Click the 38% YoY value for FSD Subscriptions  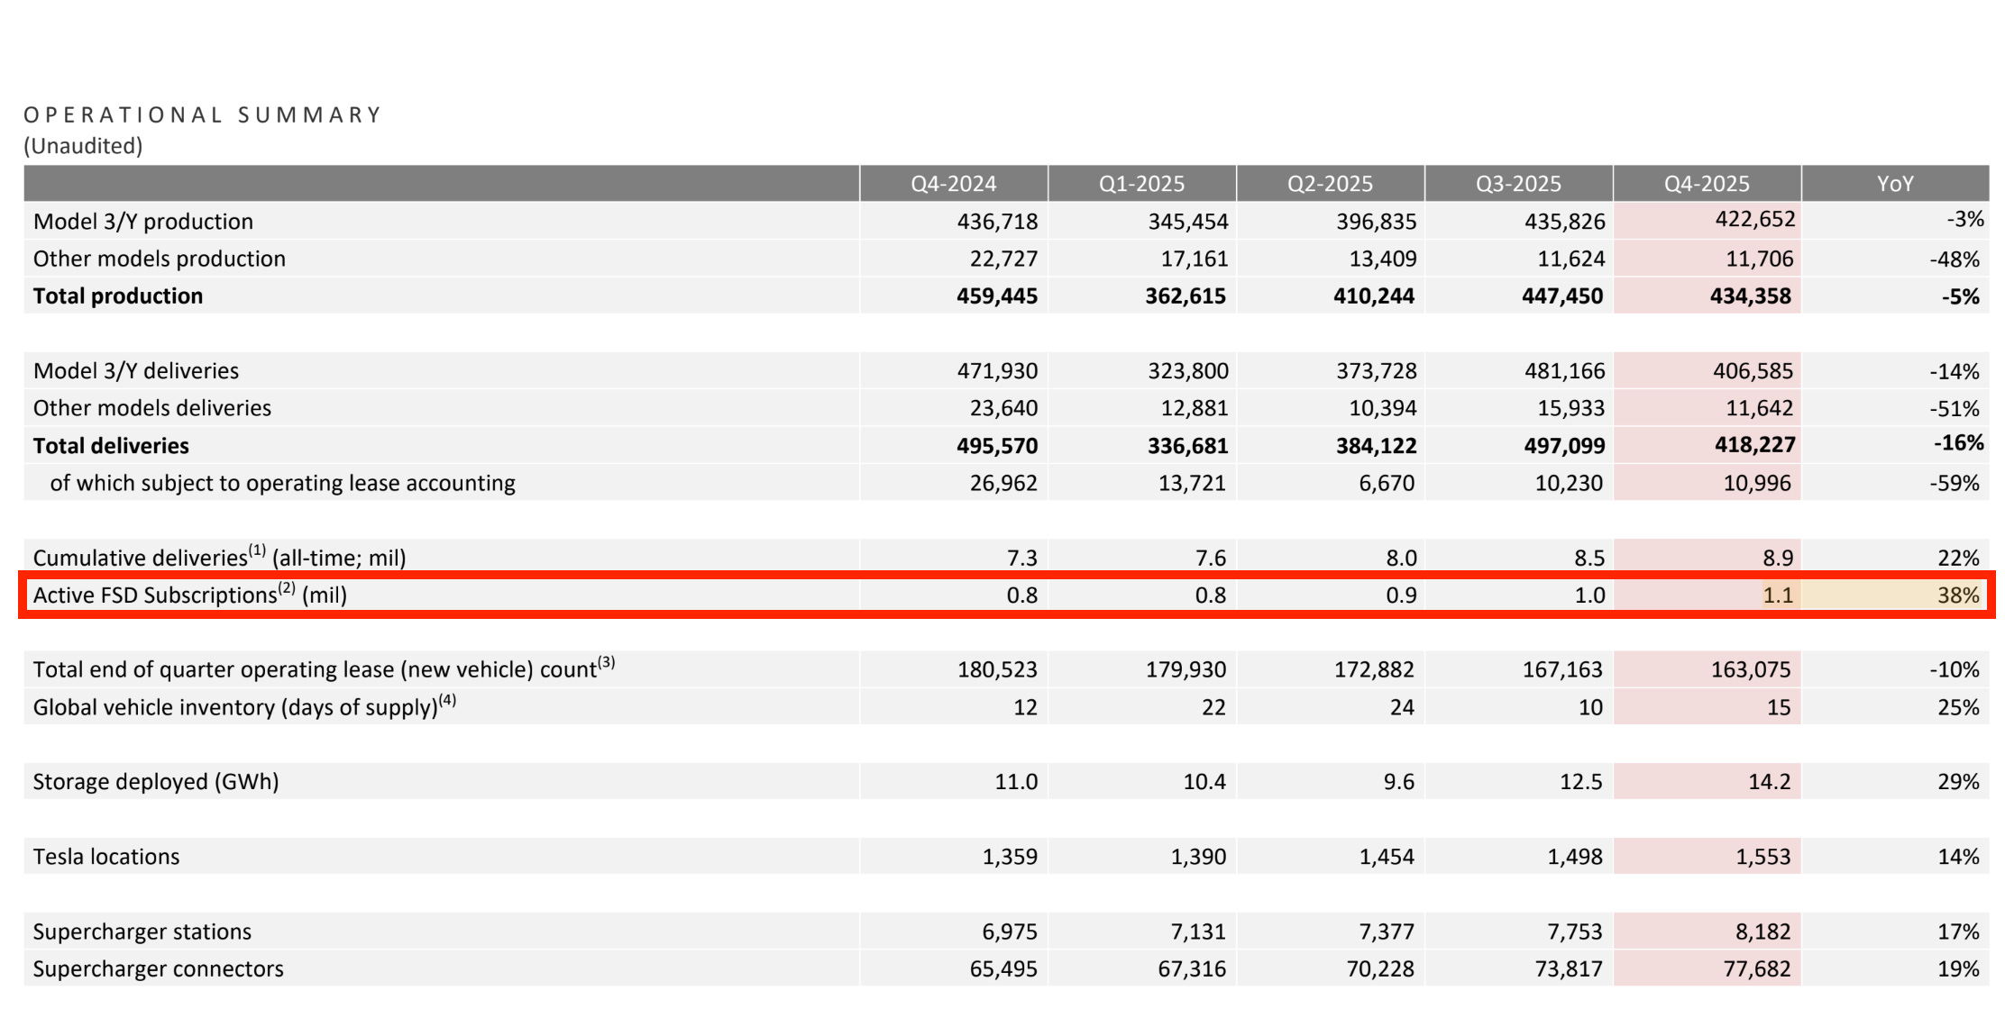pyautogui.click(x=1958, y=595)
